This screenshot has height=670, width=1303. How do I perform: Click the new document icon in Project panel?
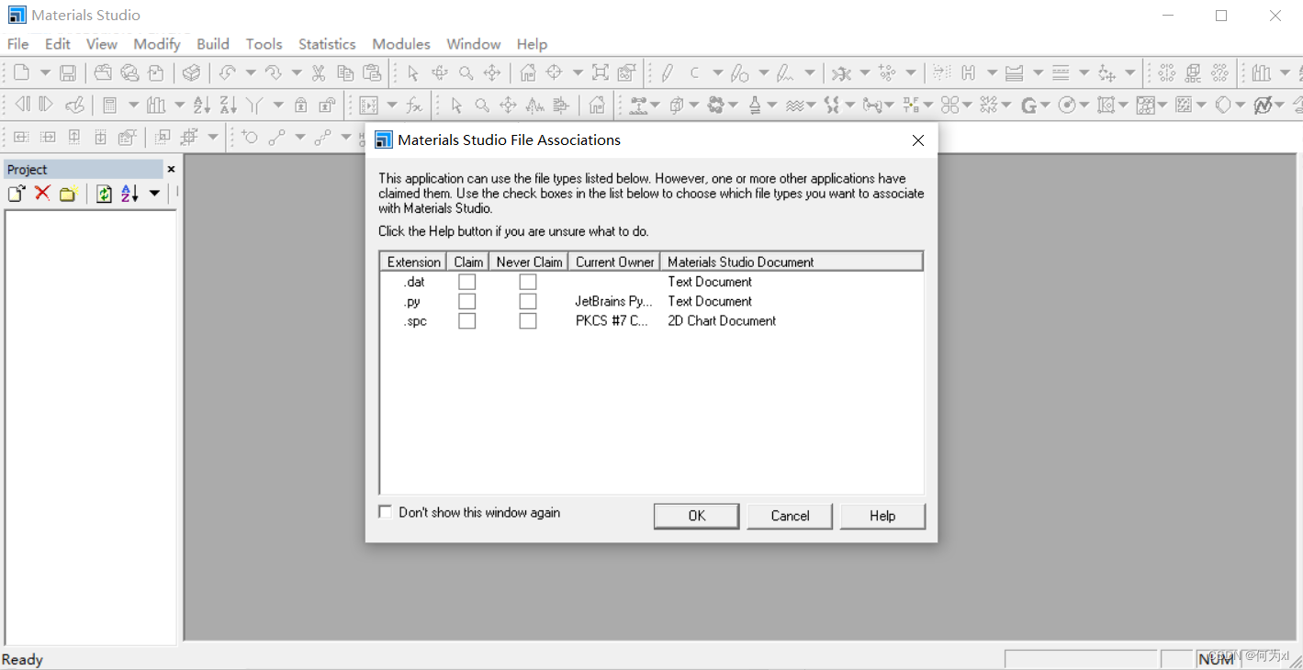17,193
